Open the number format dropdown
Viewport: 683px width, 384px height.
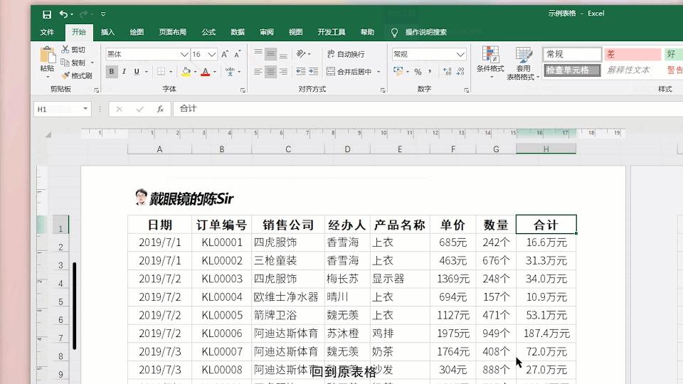coord(460,55)
